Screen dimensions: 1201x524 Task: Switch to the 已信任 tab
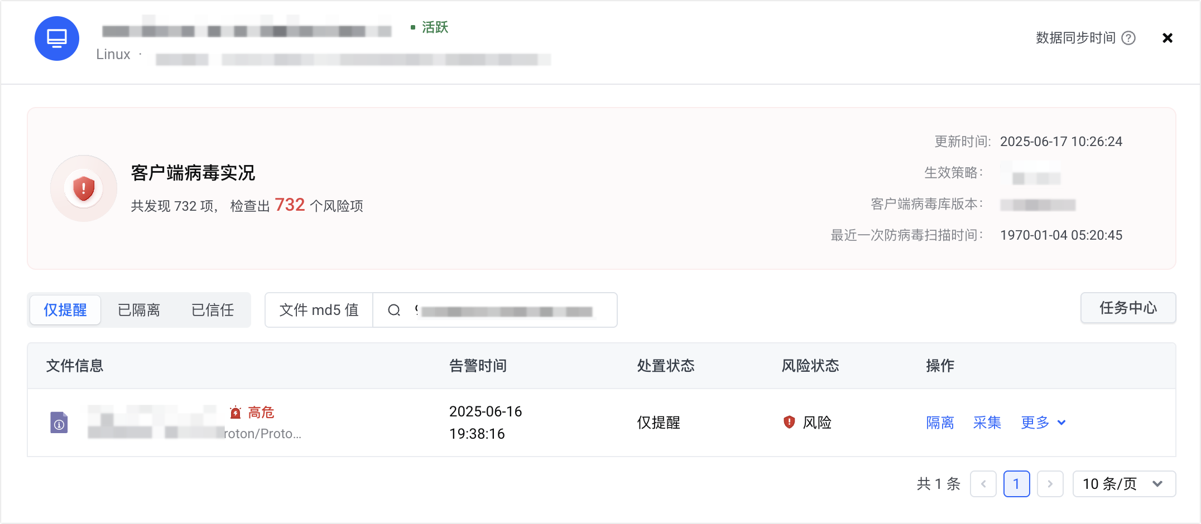click(213, 310)
